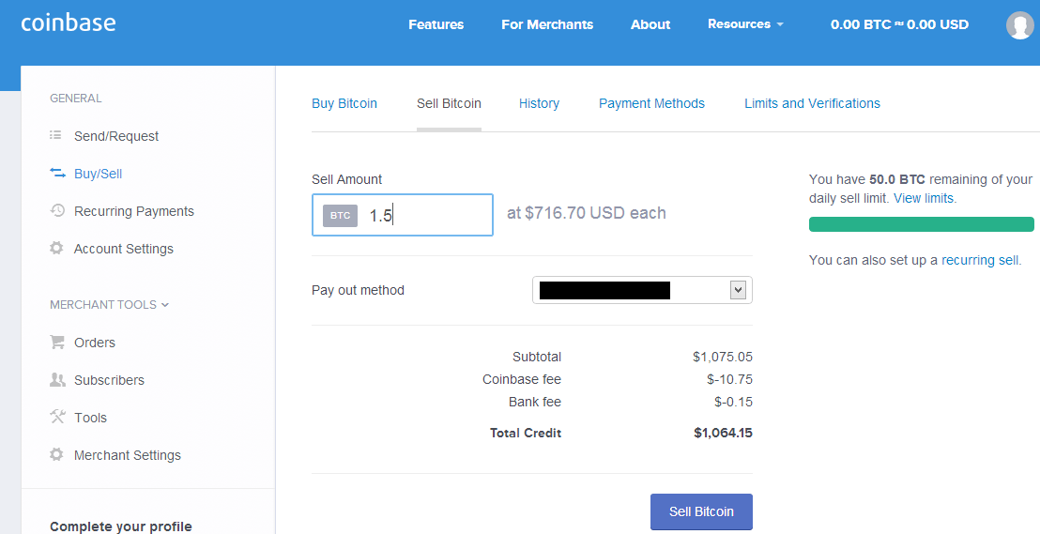Click the Subscribers people icon
1040x534 pixels.
(57, 379)
